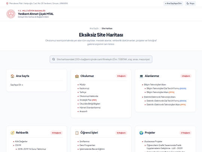Open the 2018-2019 Yılı Gurur Tablomuz link

(32, 149)
